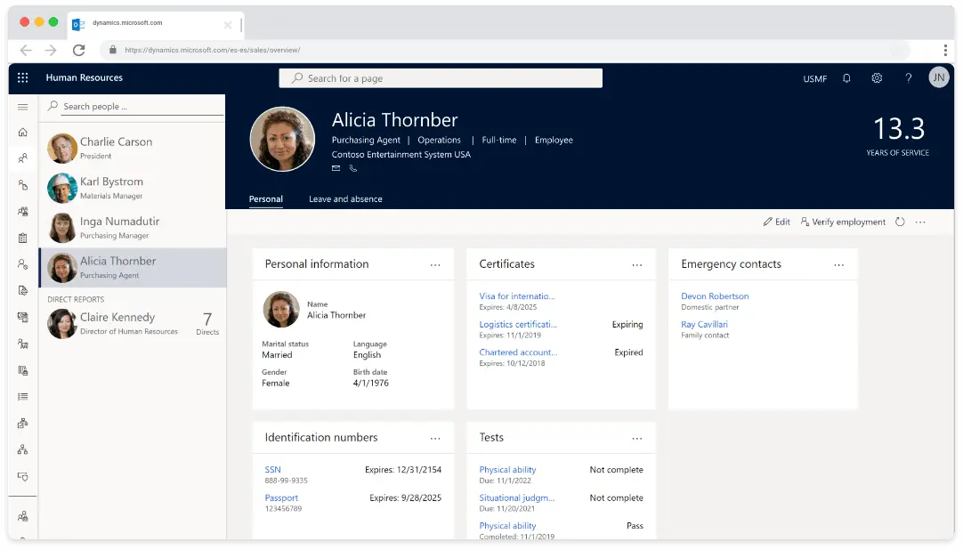963x550 pixels.
Task: Expand Emergency contacts card ellipsis menu
Action: tap(839, 264)
